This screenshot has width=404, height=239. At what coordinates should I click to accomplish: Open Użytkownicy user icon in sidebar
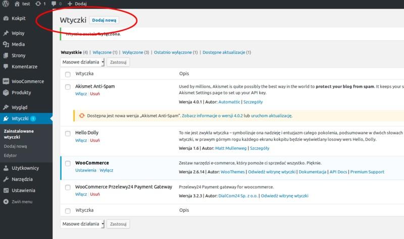[6, 168]
